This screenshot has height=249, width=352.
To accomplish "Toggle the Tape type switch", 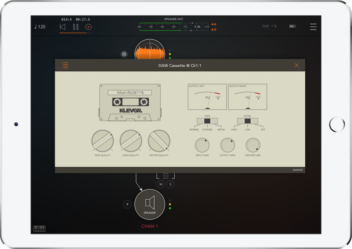I will point(207,121).
